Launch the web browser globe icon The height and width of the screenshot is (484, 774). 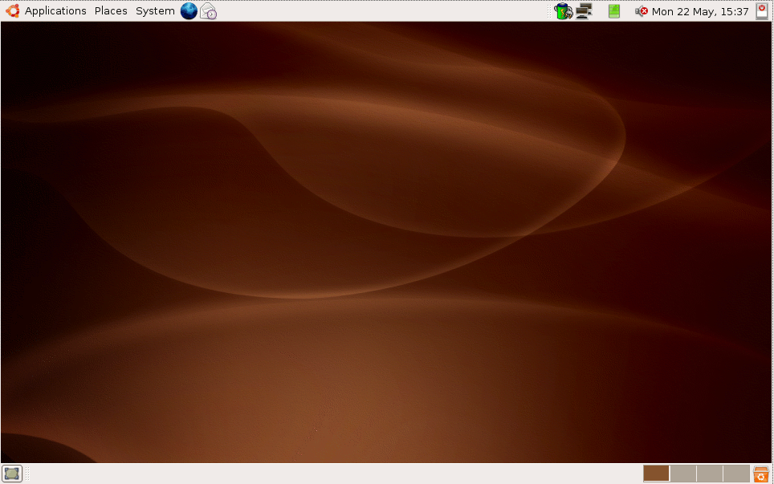pos(189,11)
